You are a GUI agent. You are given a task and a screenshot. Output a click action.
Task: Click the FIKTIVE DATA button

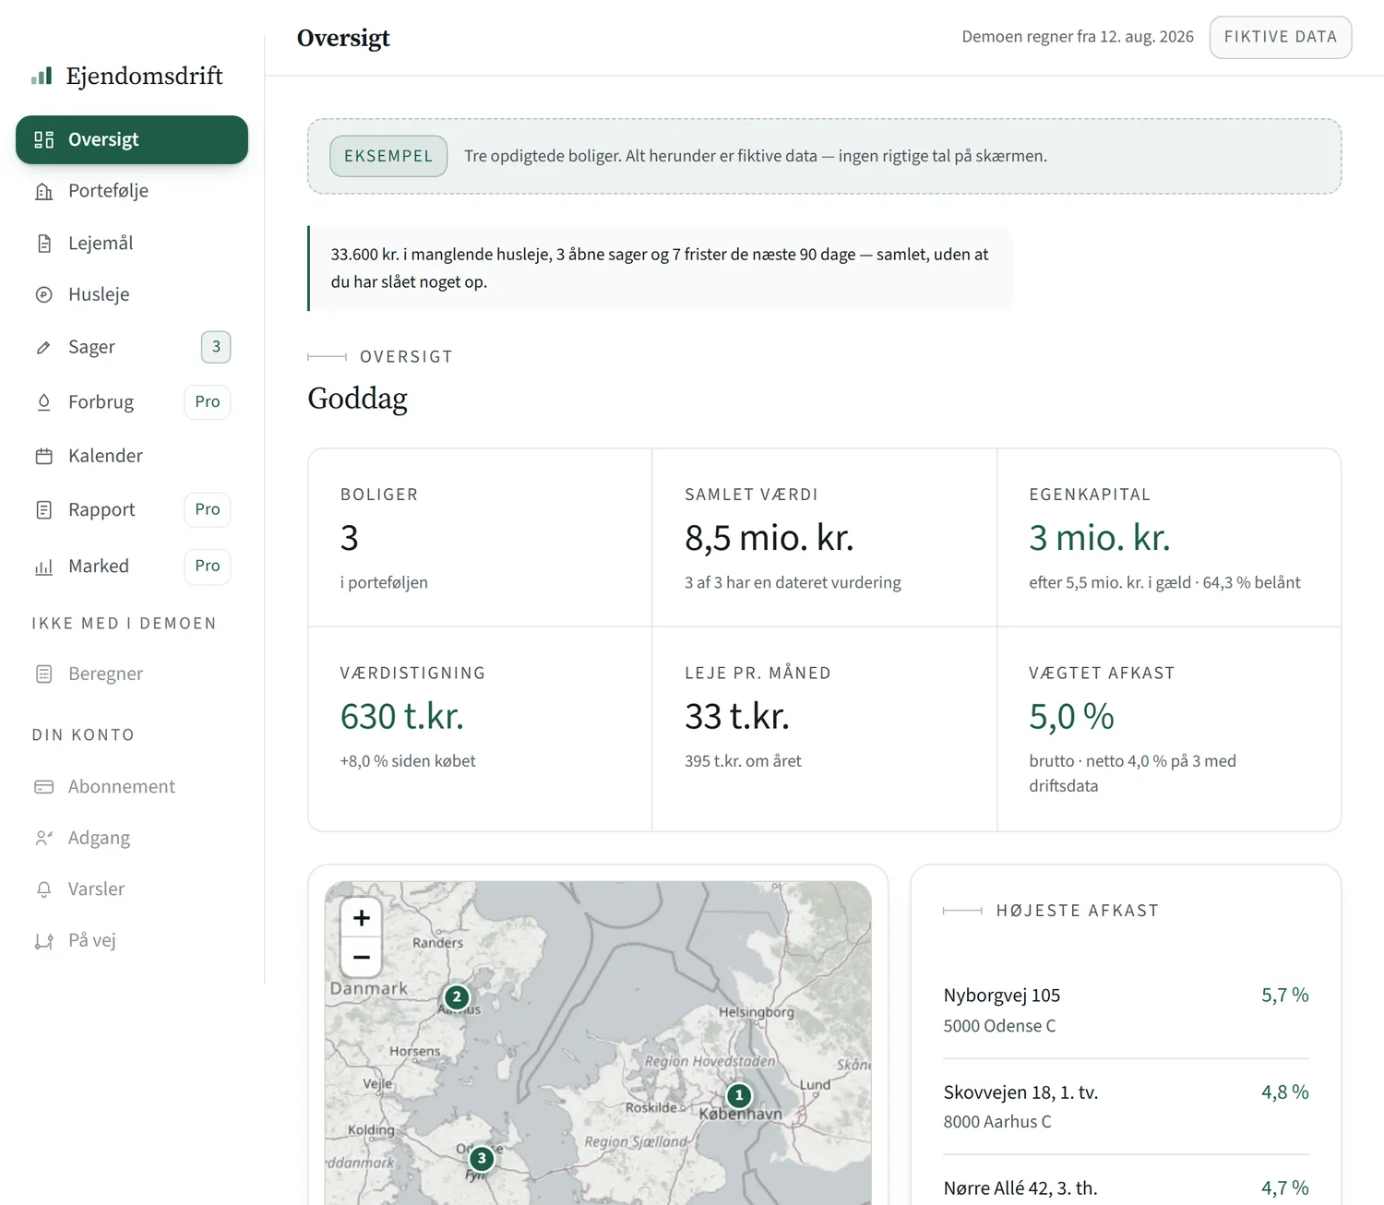(x=1281, y=37)
